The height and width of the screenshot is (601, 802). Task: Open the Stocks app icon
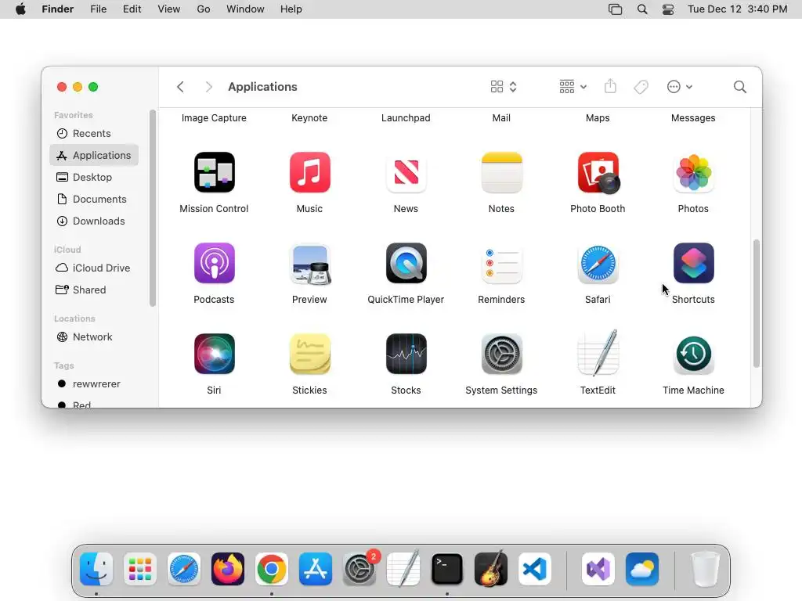[x=406, y=354]
